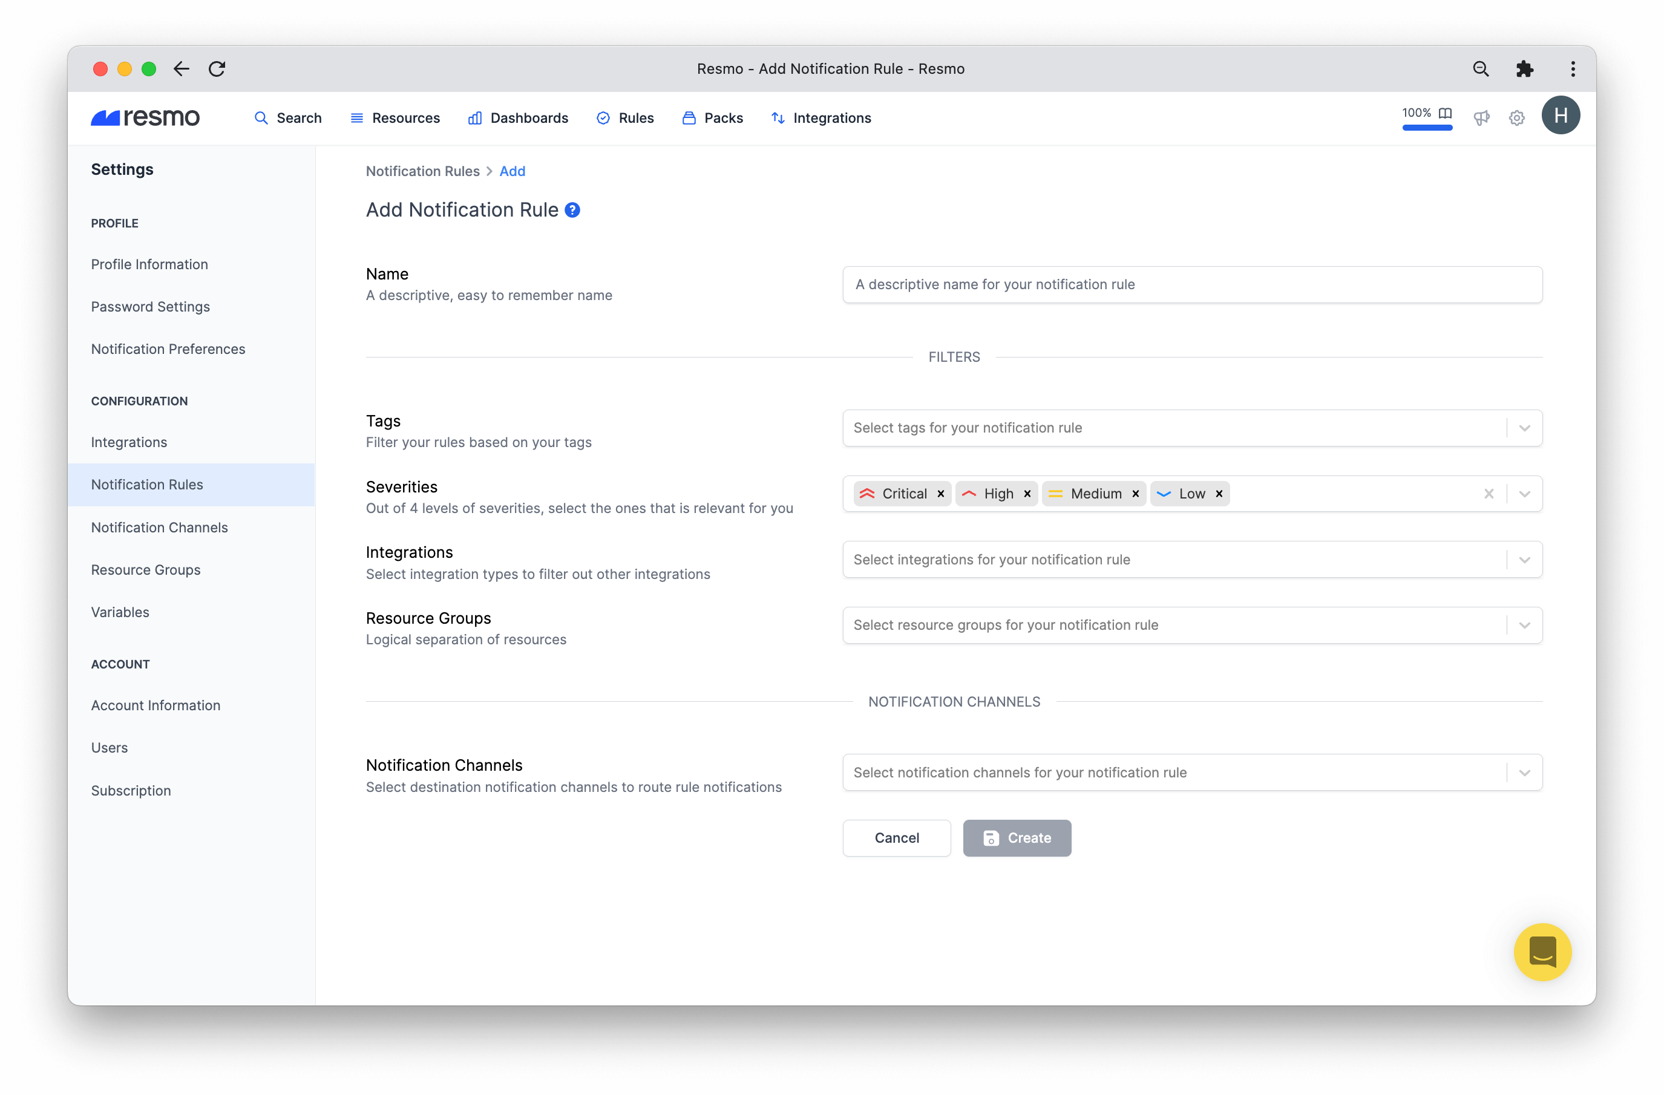Open the browser zoom magnifier icon
The image size is (1664, 1095).
[x=1480, y=68]
